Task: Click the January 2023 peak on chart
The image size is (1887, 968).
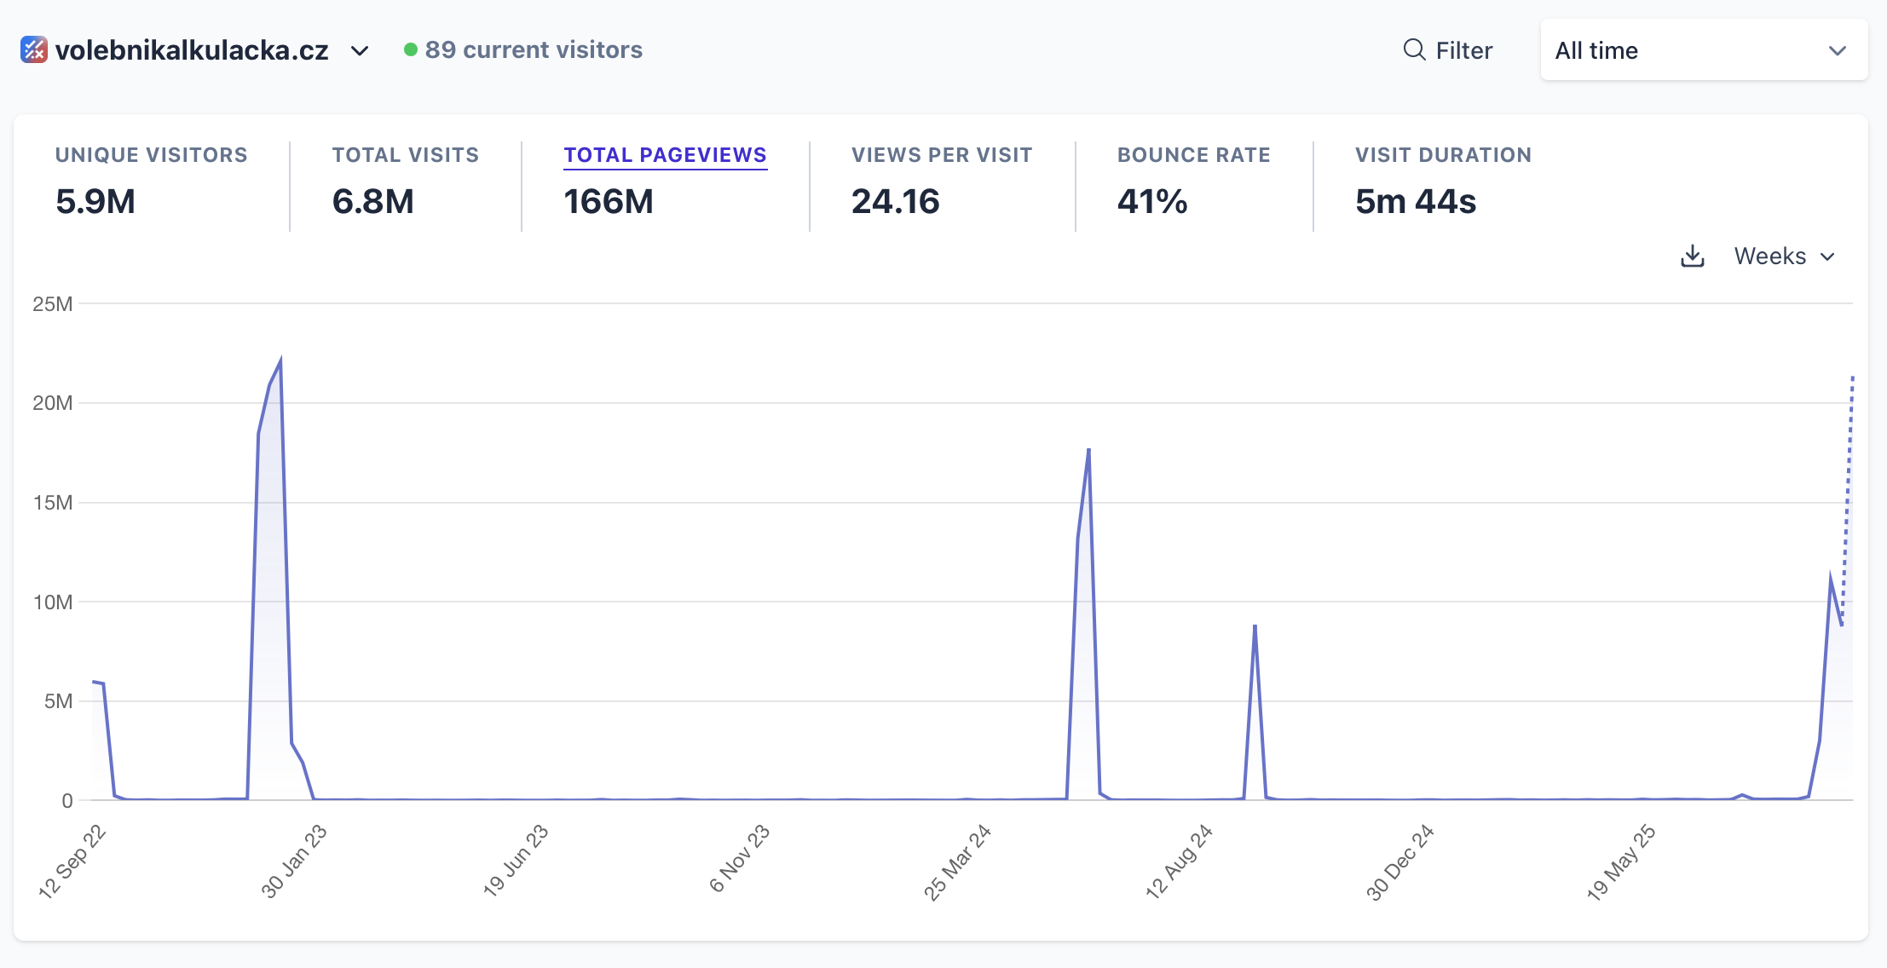Action: [x=280, y=364]
